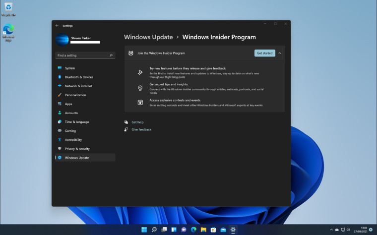Click the sparkle icon for new features

click(x=140, y=72)
